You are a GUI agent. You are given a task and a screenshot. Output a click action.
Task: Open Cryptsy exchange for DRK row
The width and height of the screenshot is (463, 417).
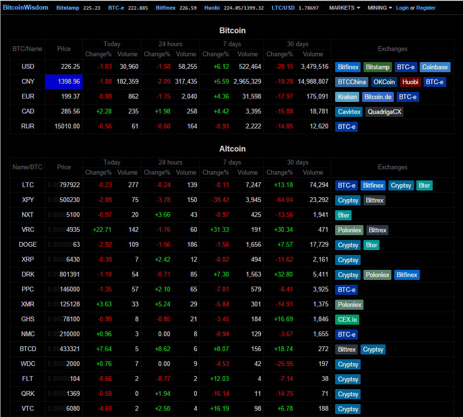tap(348, 275)
